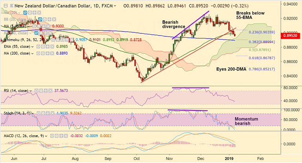
Task: Hide the RSI (14, close) indicator
Action: (x=37, y=91)
